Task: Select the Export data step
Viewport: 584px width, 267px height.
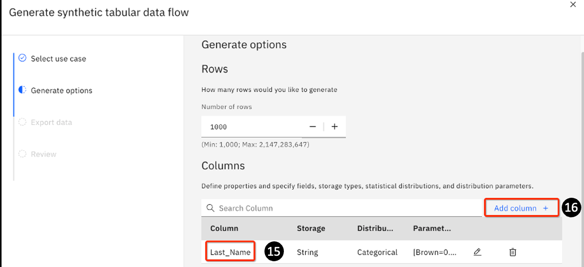Action: click(51, 122)
